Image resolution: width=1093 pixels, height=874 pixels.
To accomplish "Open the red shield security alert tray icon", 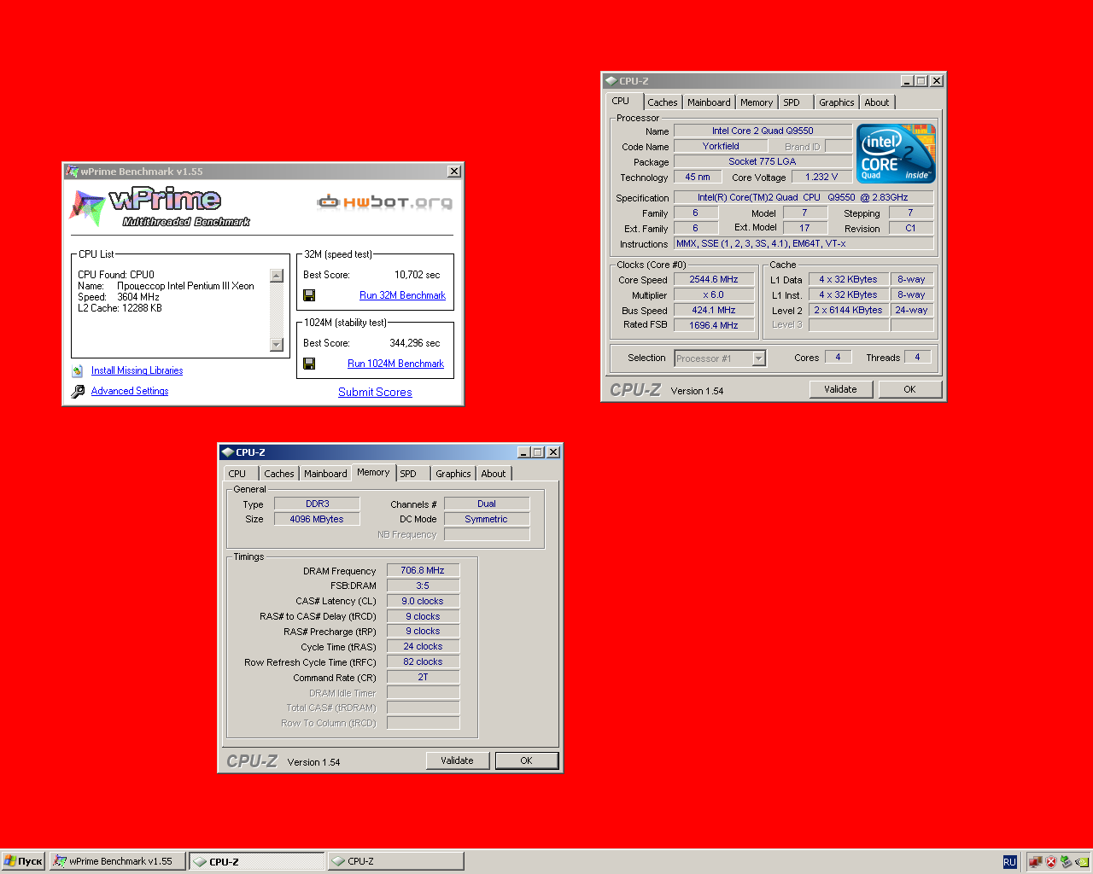I will [x=1051, y=862].
